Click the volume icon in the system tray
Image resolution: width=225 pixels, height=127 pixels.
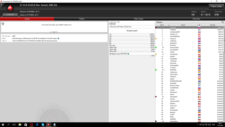[201, 125]
